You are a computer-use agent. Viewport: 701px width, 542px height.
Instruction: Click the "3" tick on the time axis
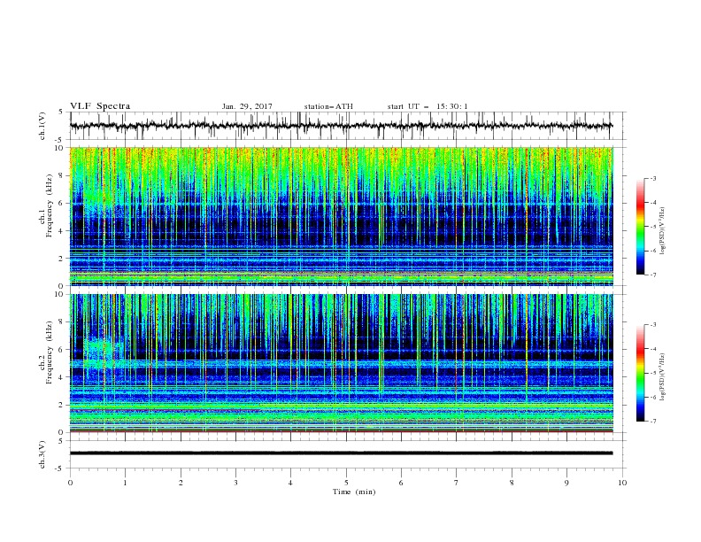pyautogui.click(x=235, y=483)
